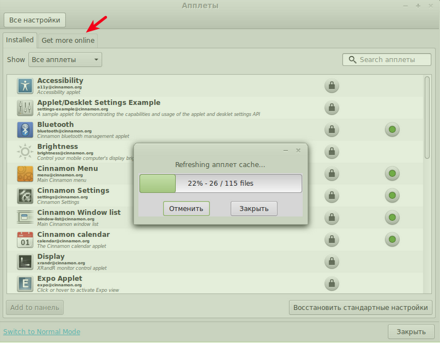Click Switch to Normal Mode link
This screenshot has height=343, width=440.
[x=42, y=332]
